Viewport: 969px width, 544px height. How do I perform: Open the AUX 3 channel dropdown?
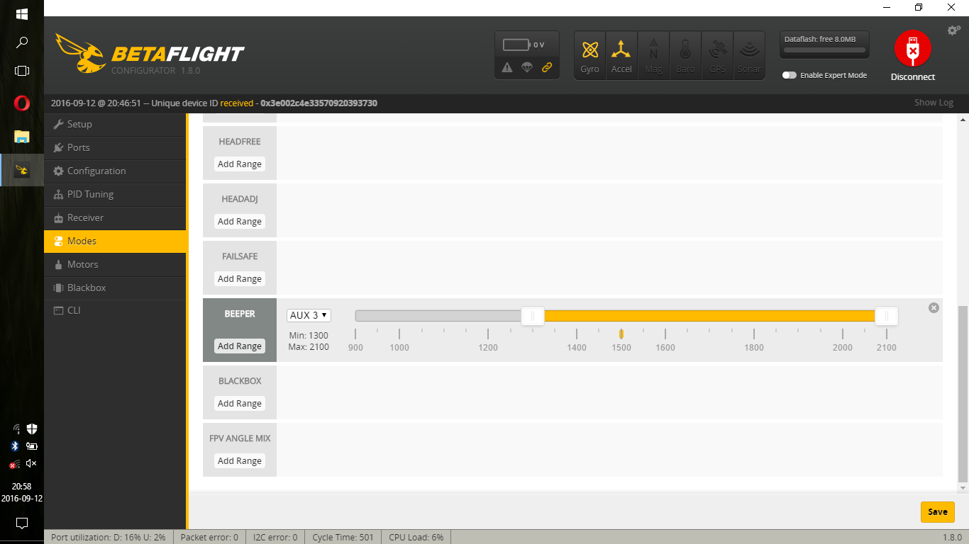[x=309, y=315]
